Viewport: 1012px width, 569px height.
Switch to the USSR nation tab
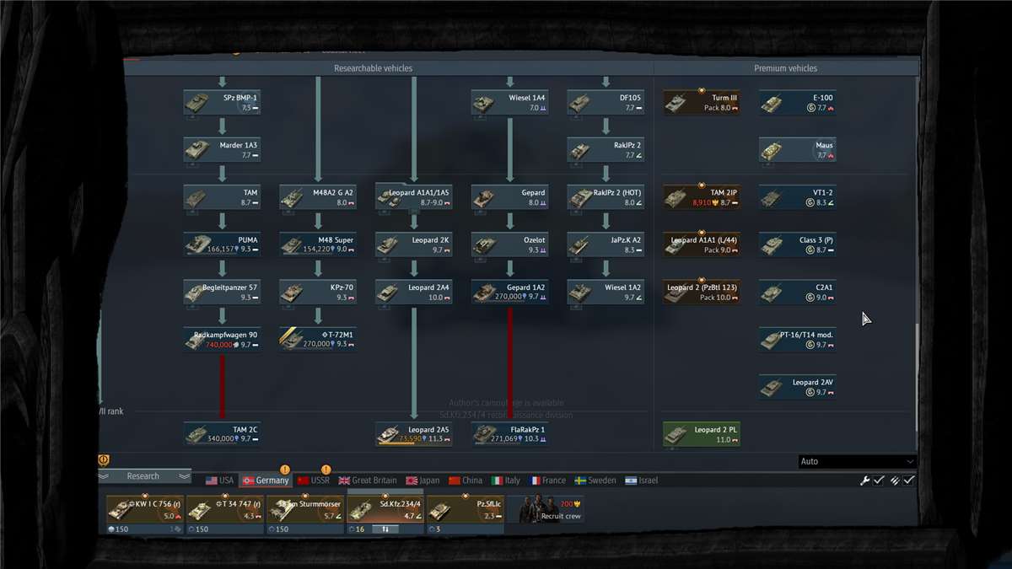(x=314, y=480)
